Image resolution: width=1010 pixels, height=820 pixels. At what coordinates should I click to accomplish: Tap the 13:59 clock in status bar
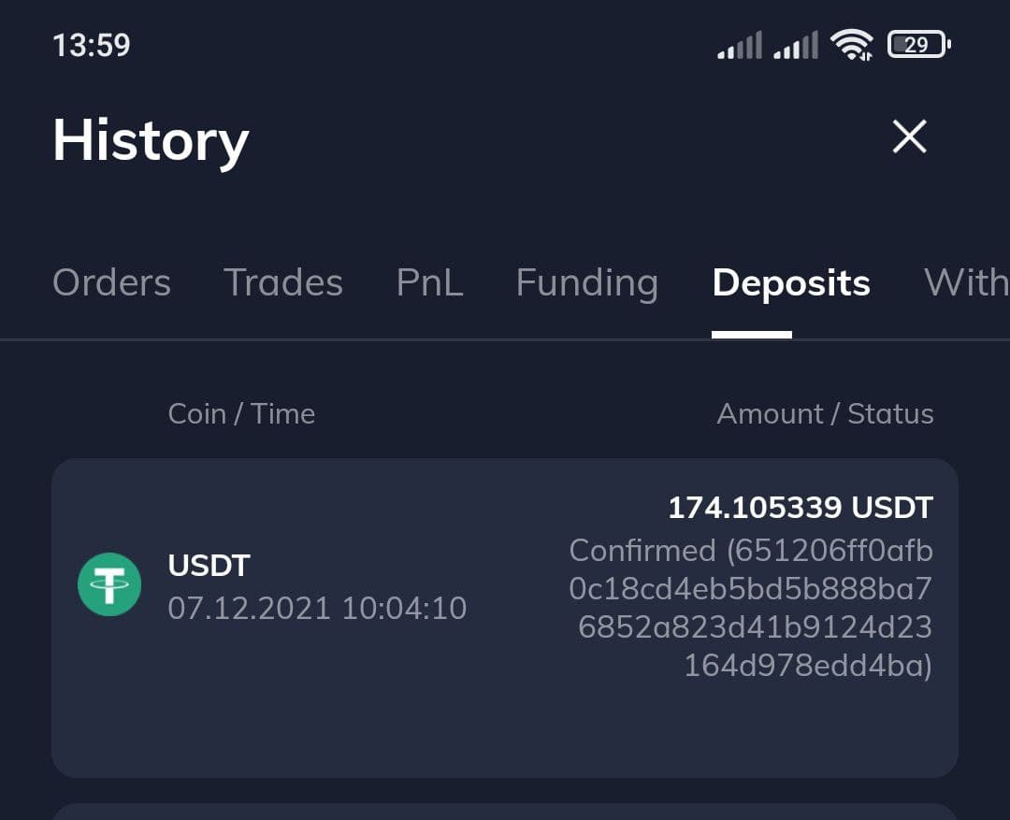tap(92, 46)
